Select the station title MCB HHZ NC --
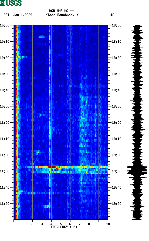The width and height of the screenshot is (149, 241). click(x=62, y=11)
